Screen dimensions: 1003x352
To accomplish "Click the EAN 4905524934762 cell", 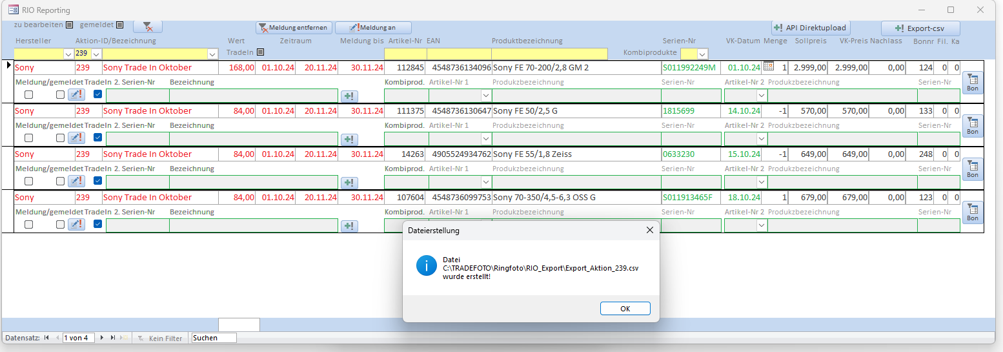I will [459, 154].
